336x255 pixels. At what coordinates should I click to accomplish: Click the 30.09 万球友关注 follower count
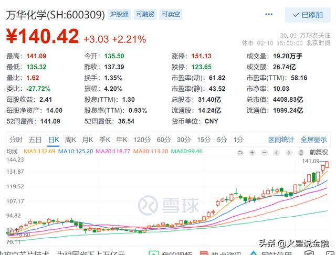tap(305, 35)
